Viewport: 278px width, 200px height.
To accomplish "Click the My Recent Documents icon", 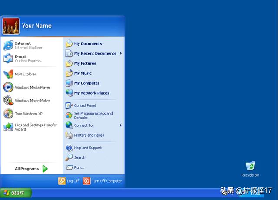I will click(x=69, y=53).
